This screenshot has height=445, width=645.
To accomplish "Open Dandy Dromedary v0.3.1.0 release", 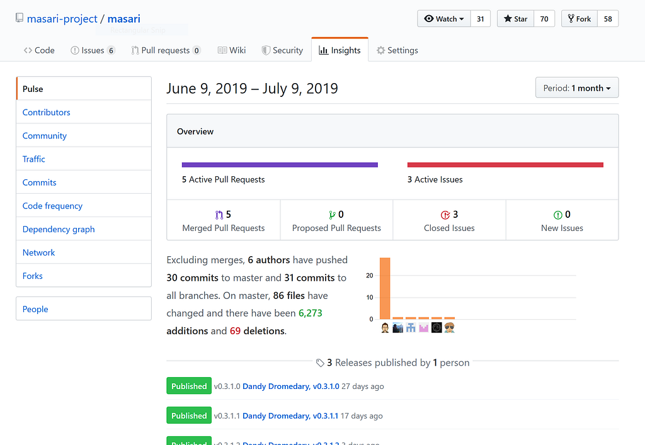I will [291, 386].
